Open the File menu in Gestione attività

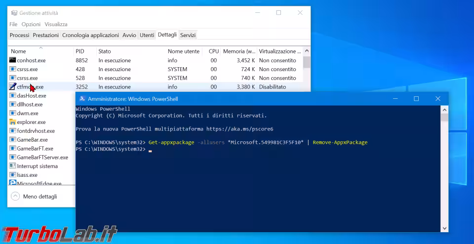click(13, 24)
